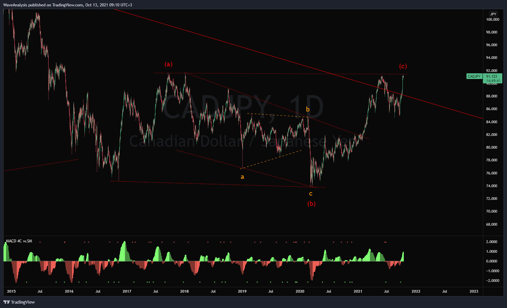Click the 72.000 price axis value
The image size is (507, 308).
point(492,199)
